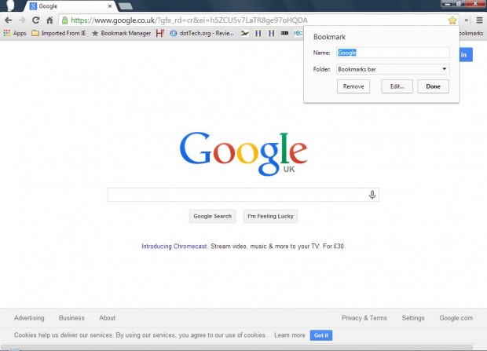This screenshot has height=351, width=487.
Task: Reload the page with the refresh icon
Action: click(35, 20)
